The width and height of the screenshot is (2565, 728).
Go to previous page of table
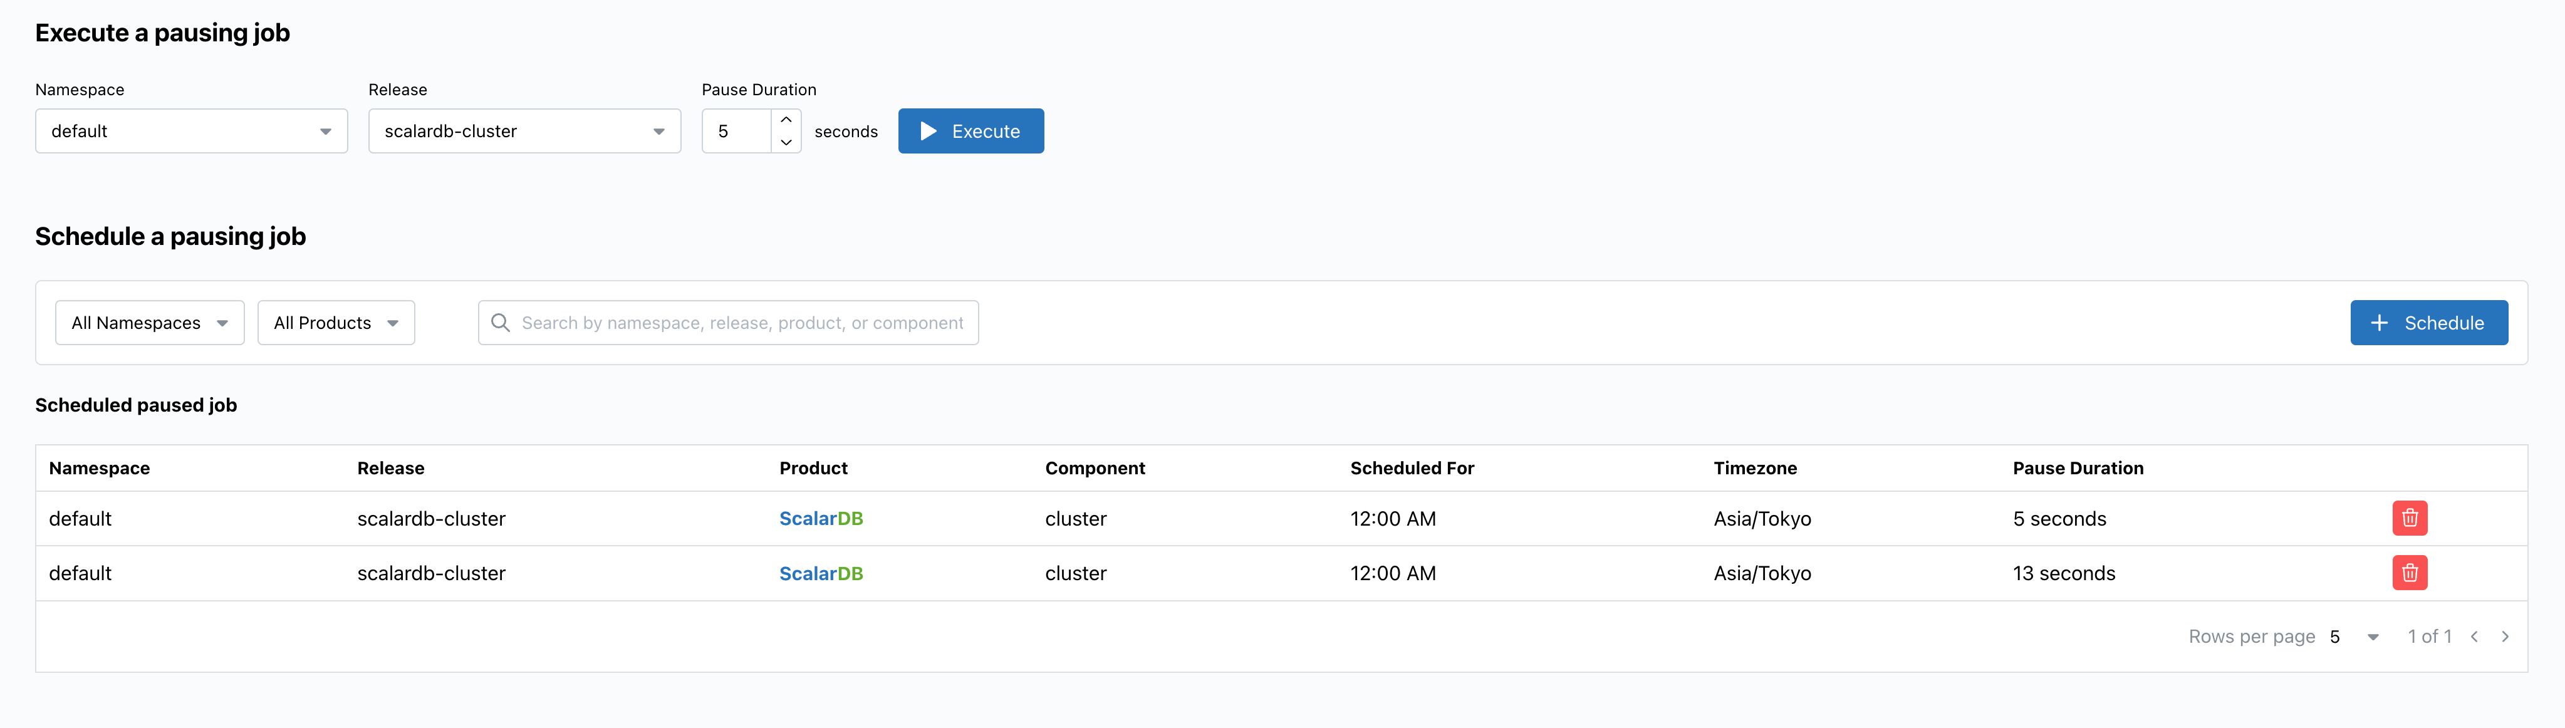pos(2474,637)
